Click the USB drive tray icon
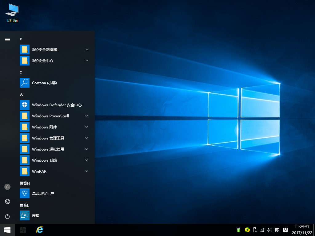This screenshot has height=236, width=315. (x=255, y=230)
